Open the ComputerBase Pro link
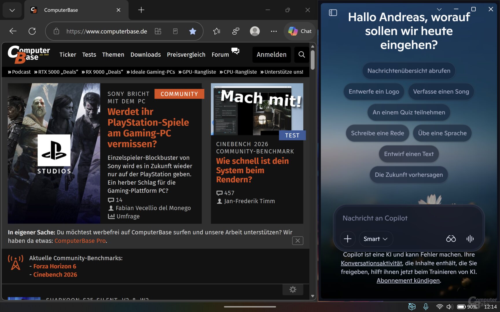Screen dimensions: 500x312 click(x=80, y=241)
